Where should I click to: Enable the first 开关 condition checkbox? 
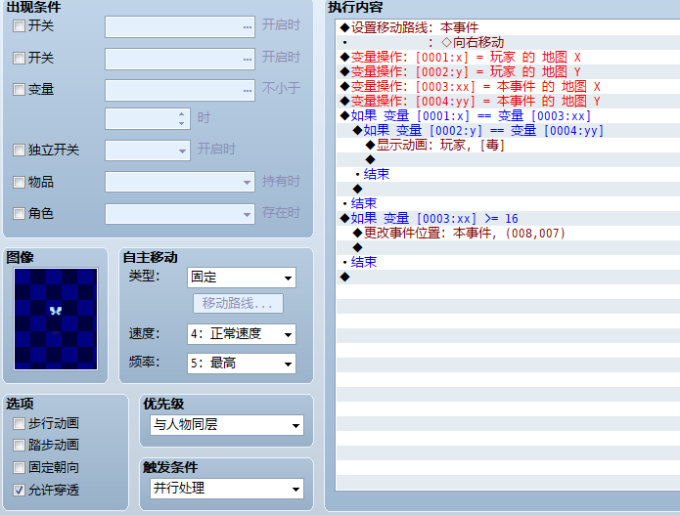[x=19, y=26]
